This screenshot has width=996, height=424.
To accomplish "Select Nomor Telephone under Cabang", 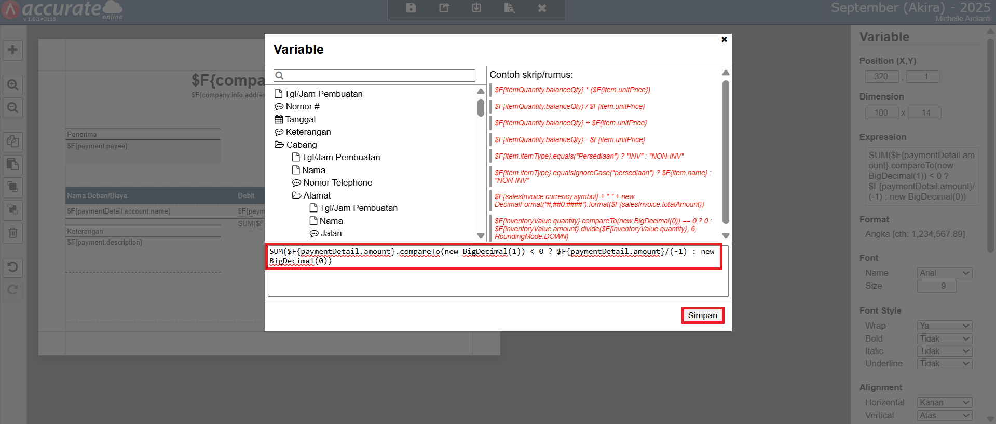I will pyautogui.click(x=337, y=182).
